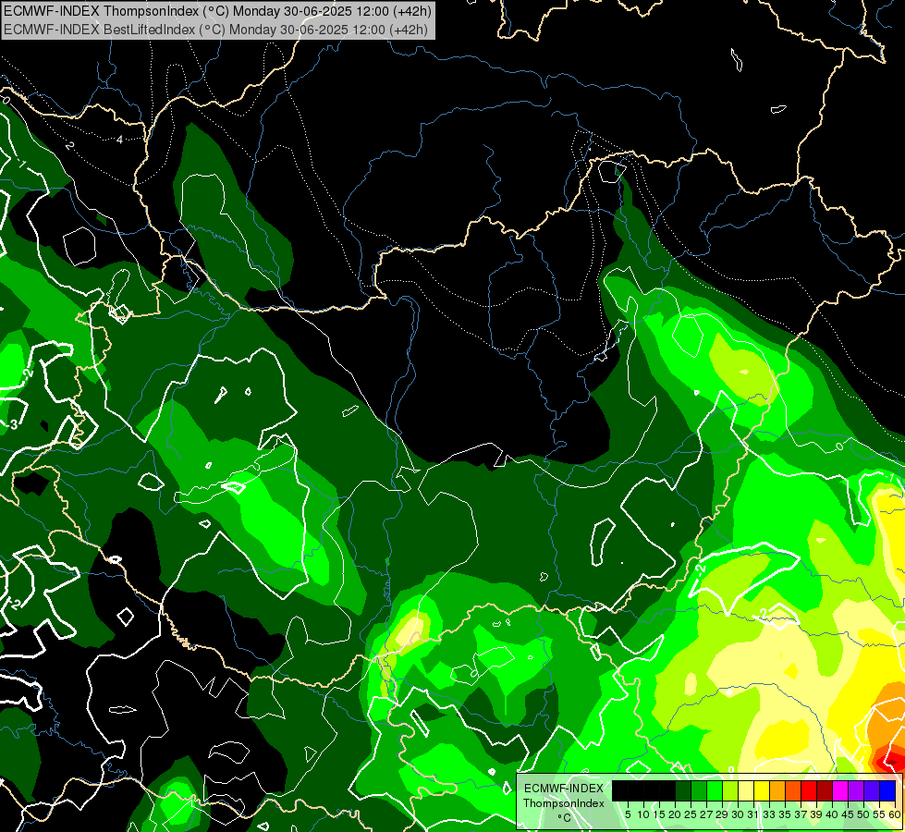Click the legend tick label 39

[816, 814]
